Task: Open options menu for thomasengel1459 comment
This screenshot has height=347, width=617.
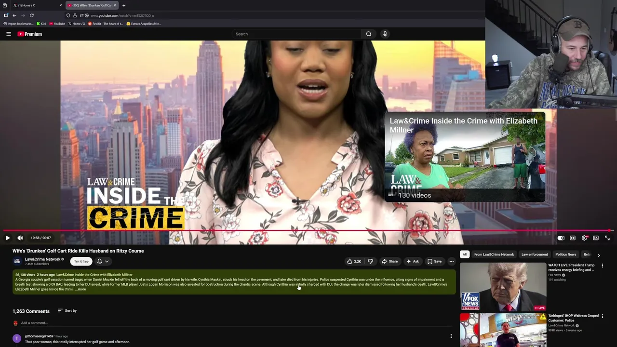Action: (451, 336)
